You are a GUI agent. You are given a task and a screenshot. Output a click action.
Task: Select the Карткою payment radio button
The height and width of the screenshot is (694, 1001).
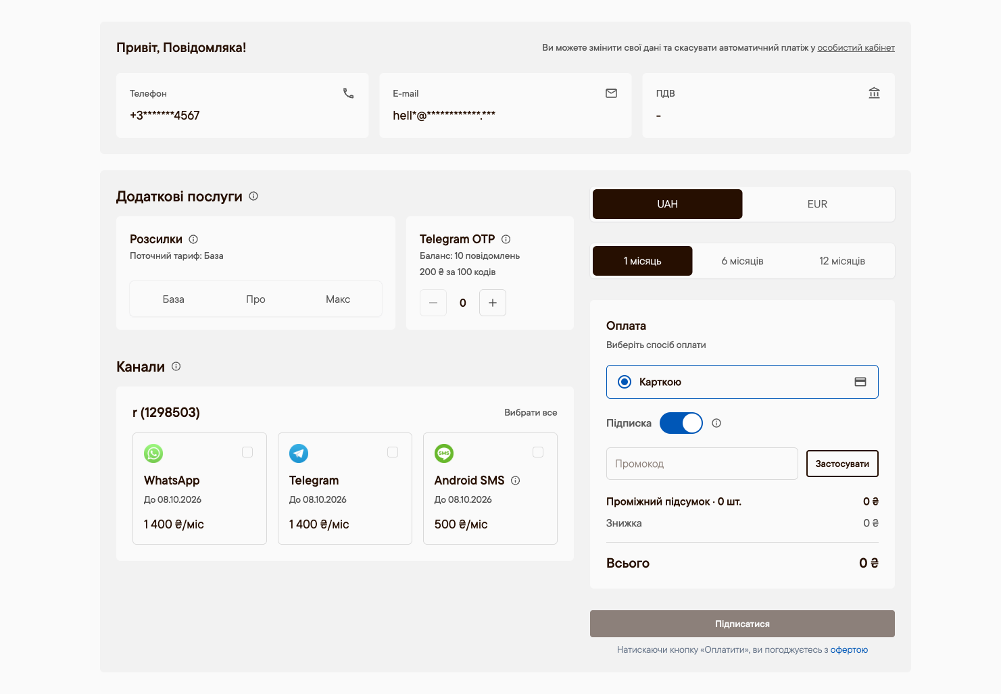tap(625, 382)
